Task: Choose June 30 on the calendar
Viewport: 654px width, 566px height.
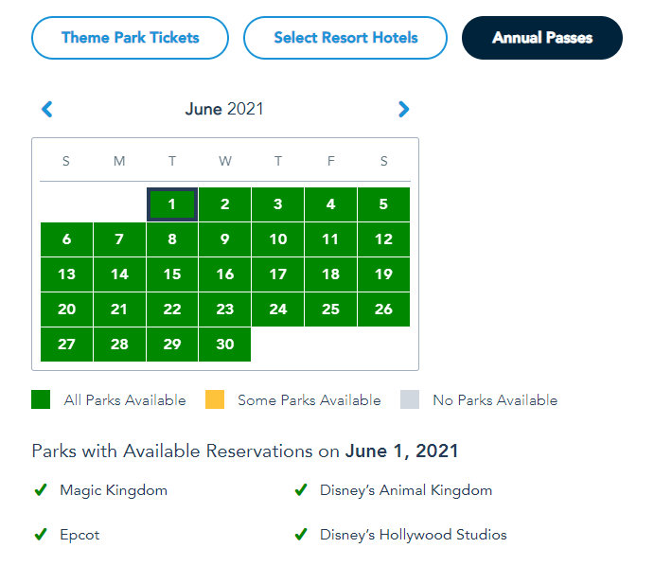Action: coord(224,345)
